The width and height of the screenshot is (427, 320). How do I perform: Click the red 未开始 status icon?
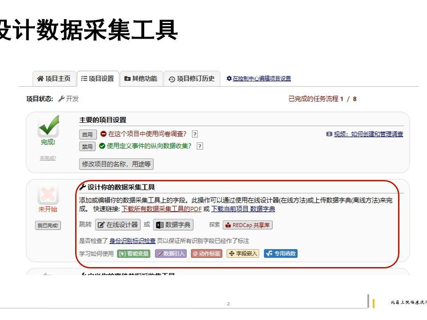click(48, 196)
